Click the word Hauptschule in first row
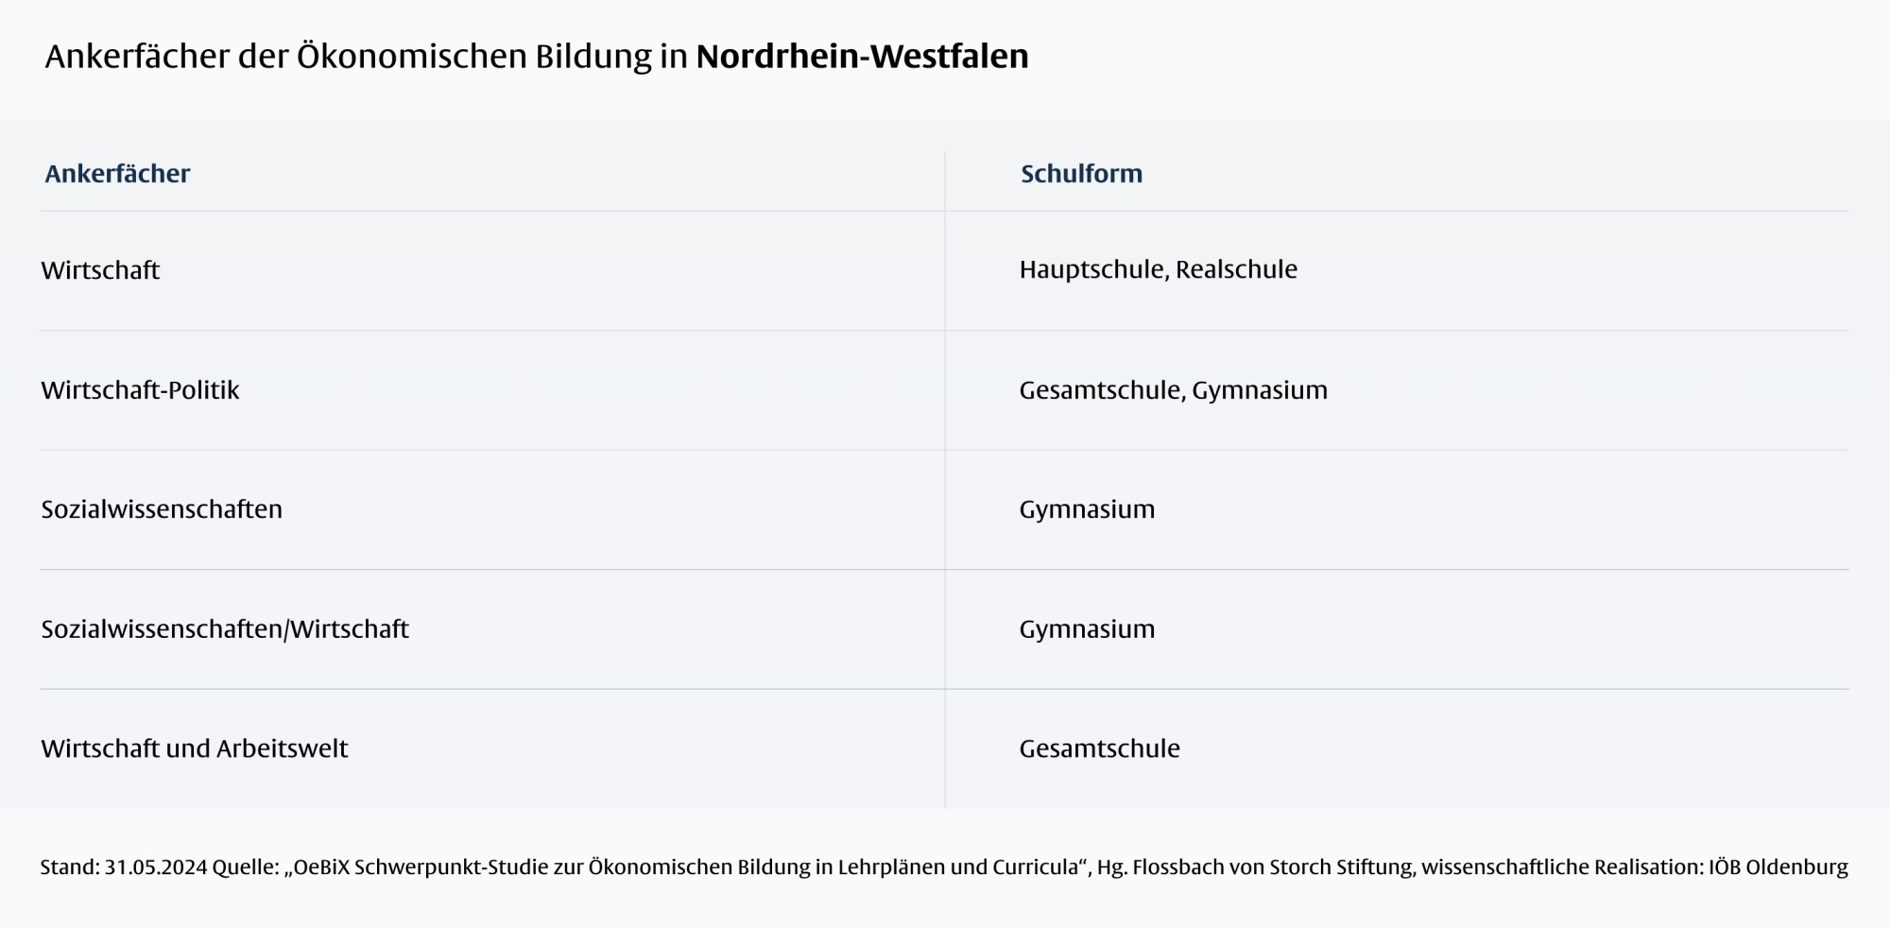1890x928 pixels. 1091,270
